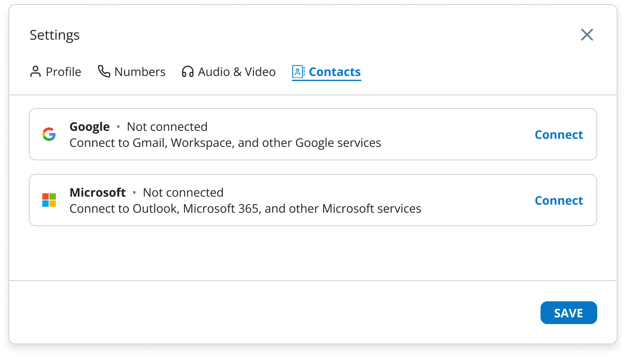The image size is (626, 357).
Task: Close the Settings dialog with the X
Action: 587,35
